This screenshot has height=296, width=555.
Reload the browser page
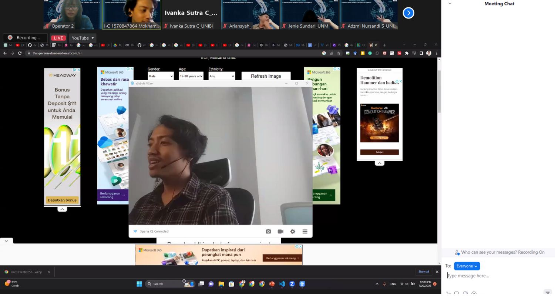point(20,53)
